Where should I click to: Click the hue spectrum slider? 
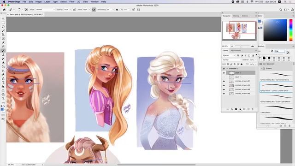(x=291, y=30)
